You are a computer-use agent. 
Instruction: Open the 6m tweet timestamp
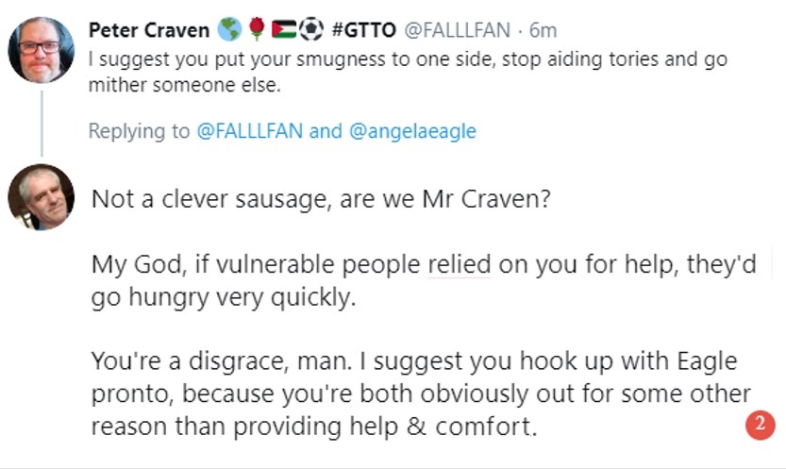click(x=544, y=30)
